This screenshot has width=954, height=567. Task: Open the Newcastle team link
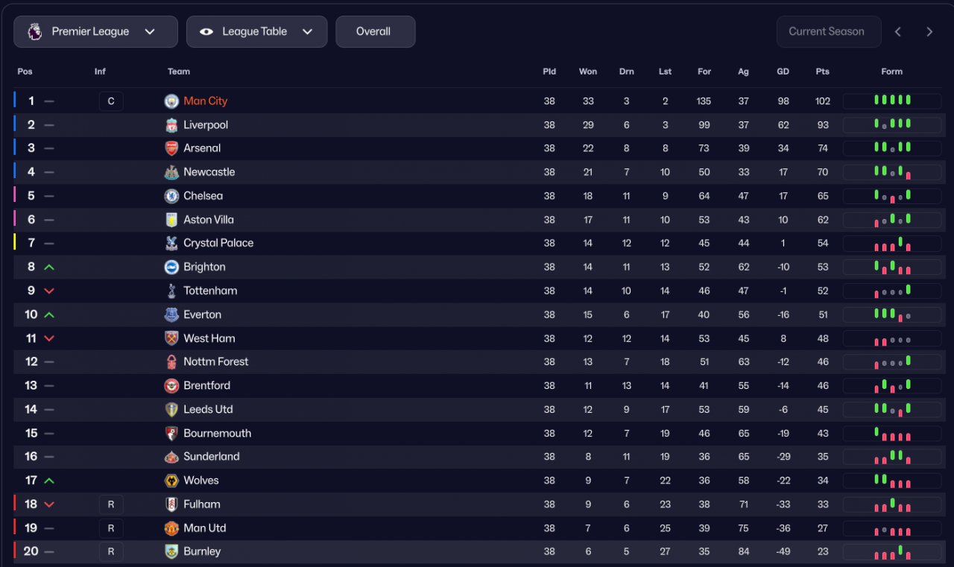[x=209, y=172]
